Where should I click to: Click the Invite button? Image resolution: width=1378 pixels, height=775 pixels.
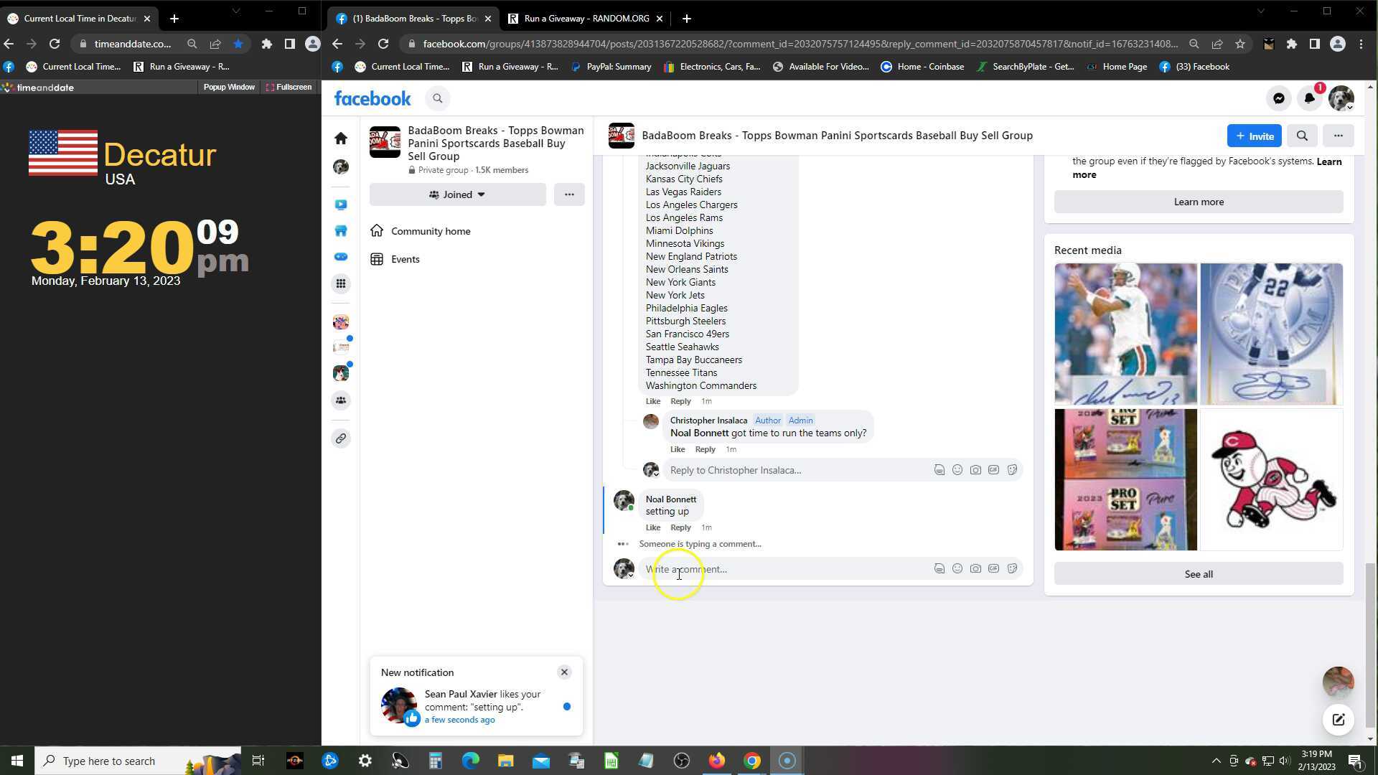pos(1254,136)
